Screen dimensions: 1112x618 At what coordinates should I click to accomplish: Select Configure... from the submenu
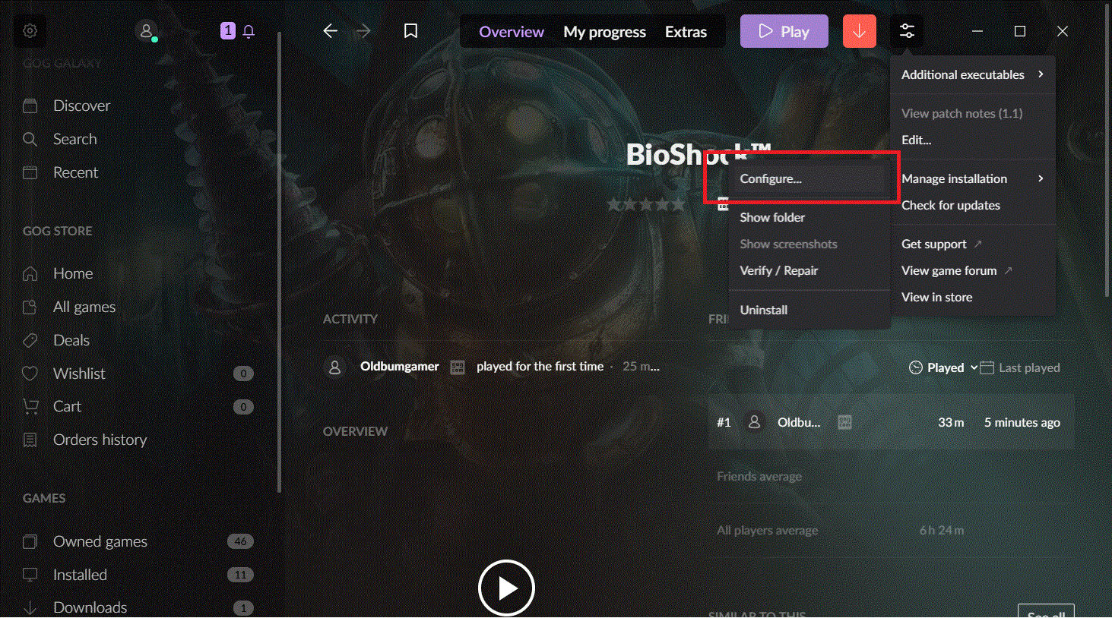tap(809, 178)
